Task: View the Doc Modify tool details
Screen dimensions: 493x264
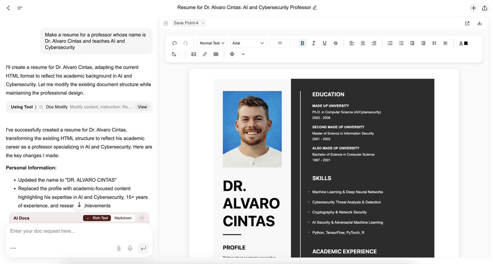Action: pyautogui.click(x=142, y=107)
